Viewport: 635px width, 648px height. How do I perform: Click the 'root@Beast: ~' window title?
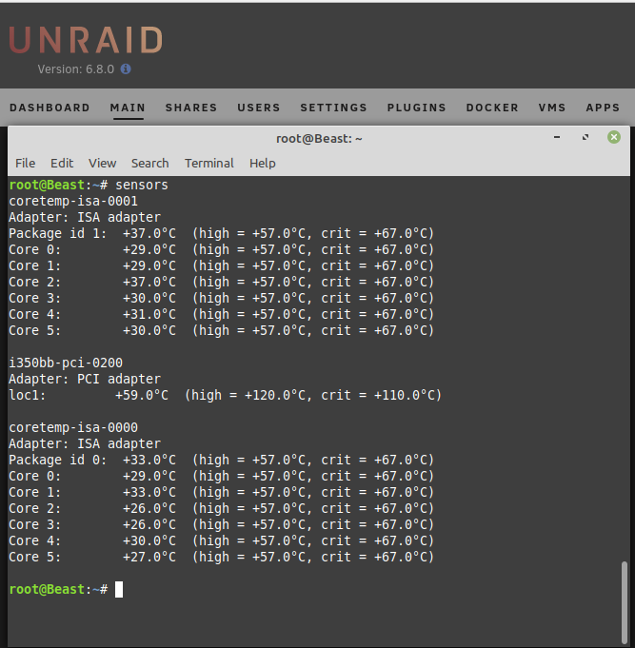point(319,138)
